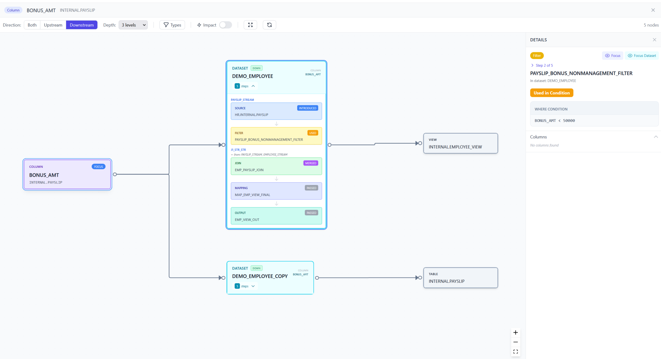Image resolution: width=661 pixels, height=359 pixels.
Task: Click the WHERE condition BONUS_AMT < 50000 text
Action: pyautogui.click(x=555, y=121)
